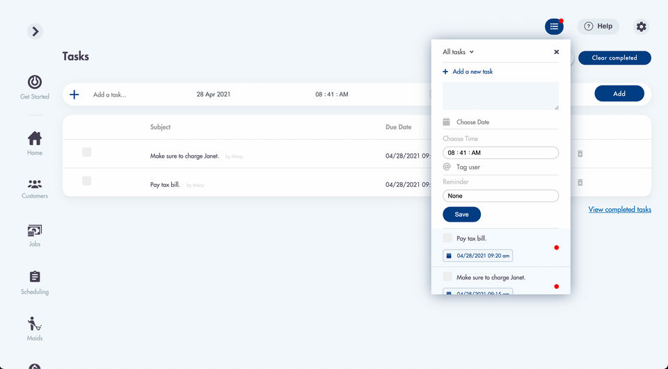
Task: Click the 08:41 AM time in task bar
Action: 332,95
